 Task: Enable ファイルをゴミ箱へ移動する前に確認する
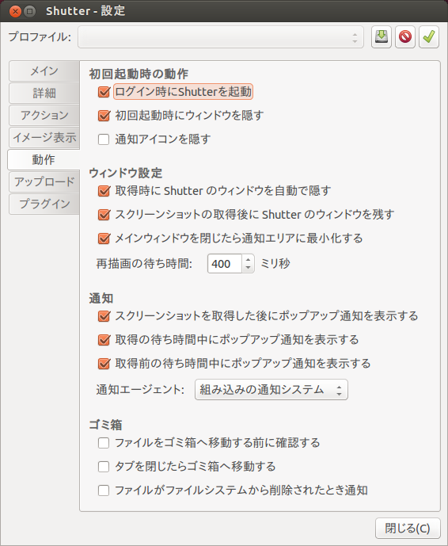pyautogui.click(x=104, y=443)
